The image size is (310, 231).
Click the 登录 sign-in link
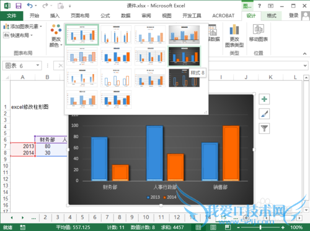pos(293,15)
